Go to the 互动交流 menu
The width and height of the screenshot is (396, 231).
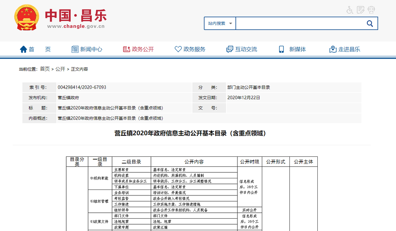click(246, 49)
